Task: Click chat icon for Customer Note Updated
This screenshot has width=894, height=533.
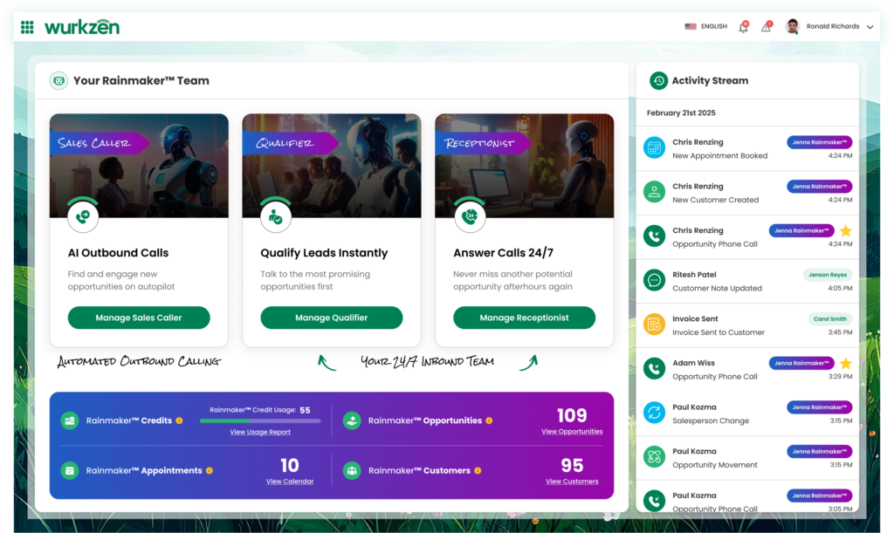Action: point(654,280)
